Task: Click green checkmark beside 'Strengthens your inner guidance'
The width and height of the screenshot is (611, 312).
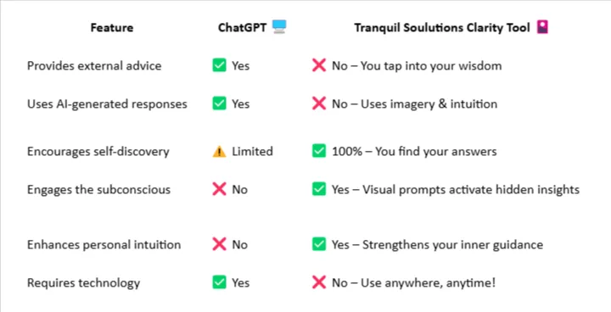Action: coord(319,244)
